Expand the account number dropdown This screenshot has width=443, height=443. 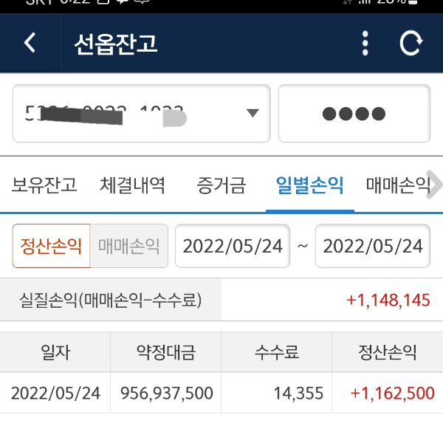253,113
